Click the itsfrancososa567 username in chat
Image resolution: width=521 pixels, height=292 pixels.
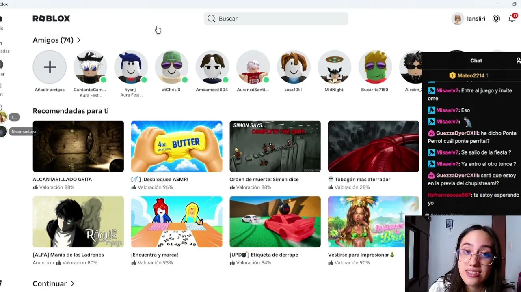[x=450, y=195]
